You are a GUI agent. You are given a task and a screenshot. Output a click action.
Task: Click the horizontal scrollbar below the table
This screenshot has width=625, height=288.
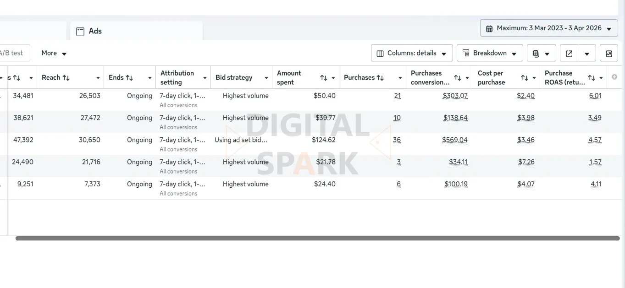(x=317, y=238)
